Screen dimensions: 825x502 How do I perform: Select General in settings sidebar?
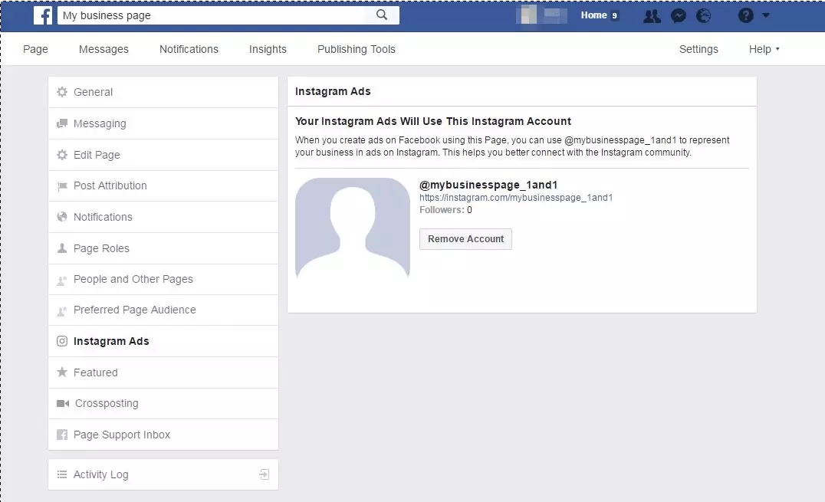pos(163,92)
